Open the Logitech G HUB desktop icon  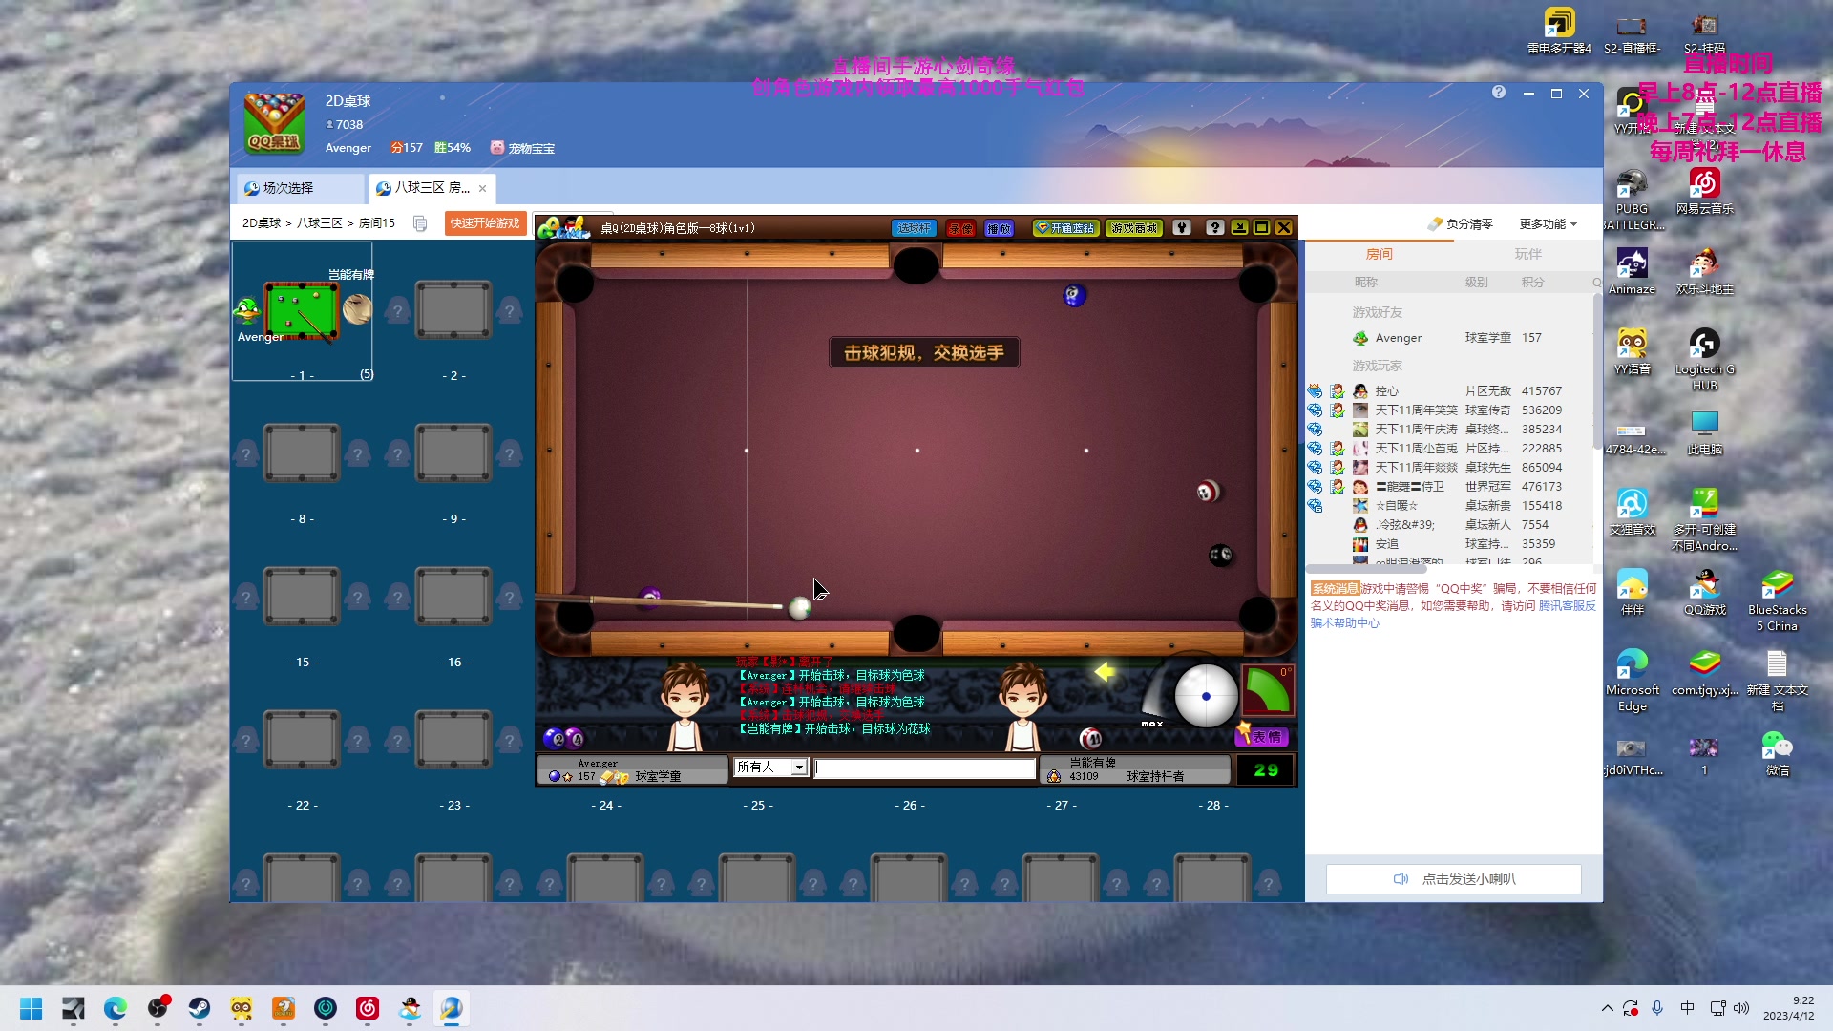pyautogui.click(x=1705, y=359)
